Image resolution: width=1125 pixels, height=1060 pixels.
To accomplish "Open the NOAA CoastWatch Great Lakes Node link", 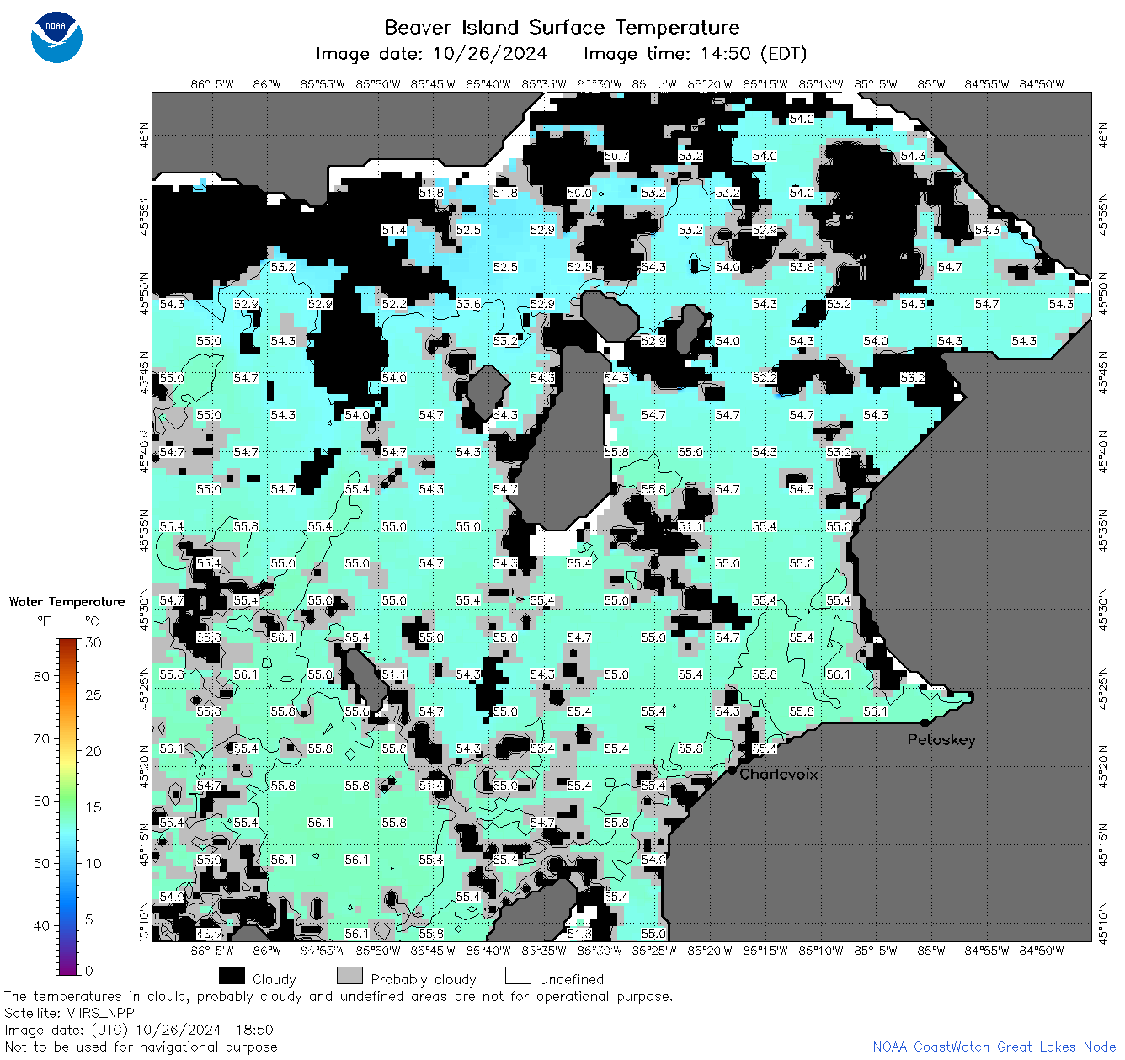I will 994,1047.
